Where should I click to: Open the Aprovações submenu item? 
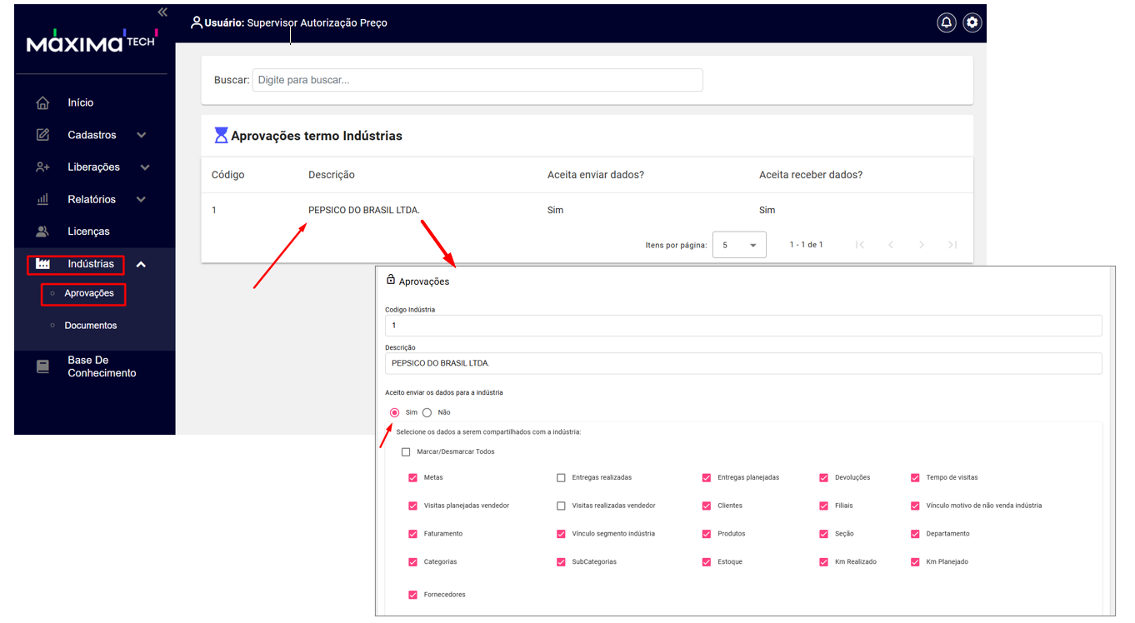[x=88, y=293]
